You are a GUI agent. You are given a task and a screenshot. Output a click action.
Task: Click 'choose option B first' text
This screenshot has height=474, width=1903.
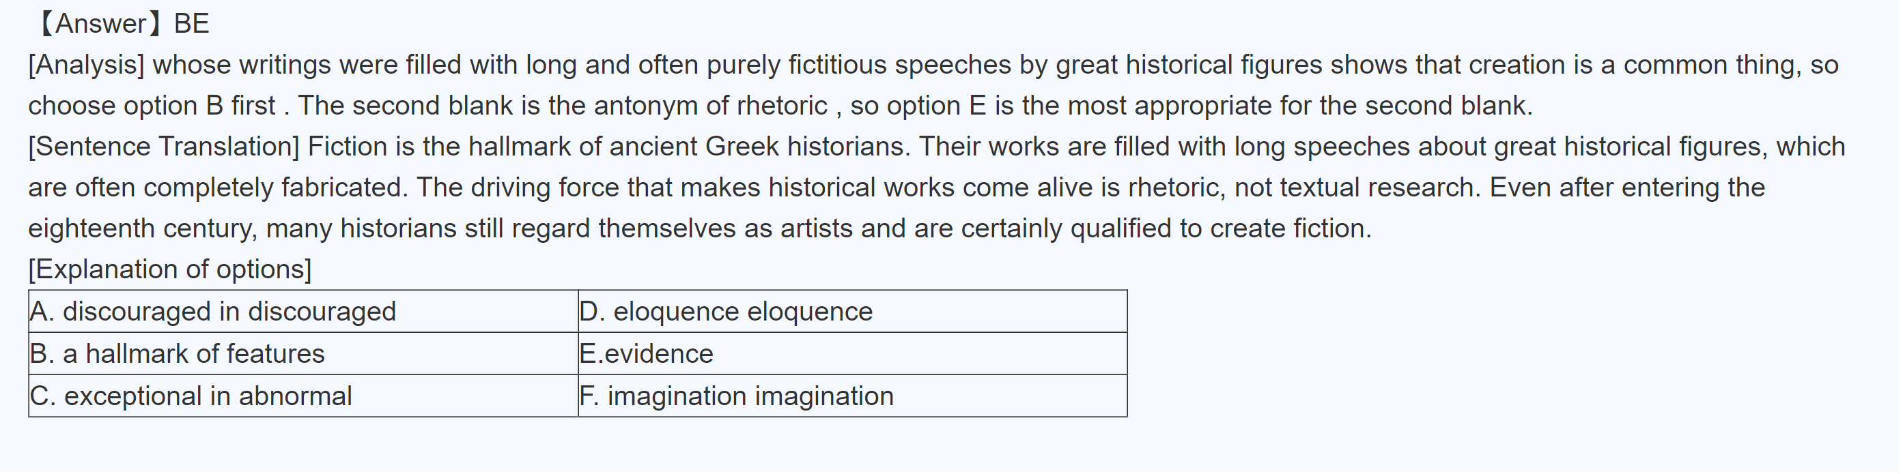[152, 106]
